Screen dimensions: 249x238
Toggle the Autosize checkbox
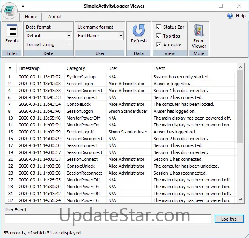point(158,45)
